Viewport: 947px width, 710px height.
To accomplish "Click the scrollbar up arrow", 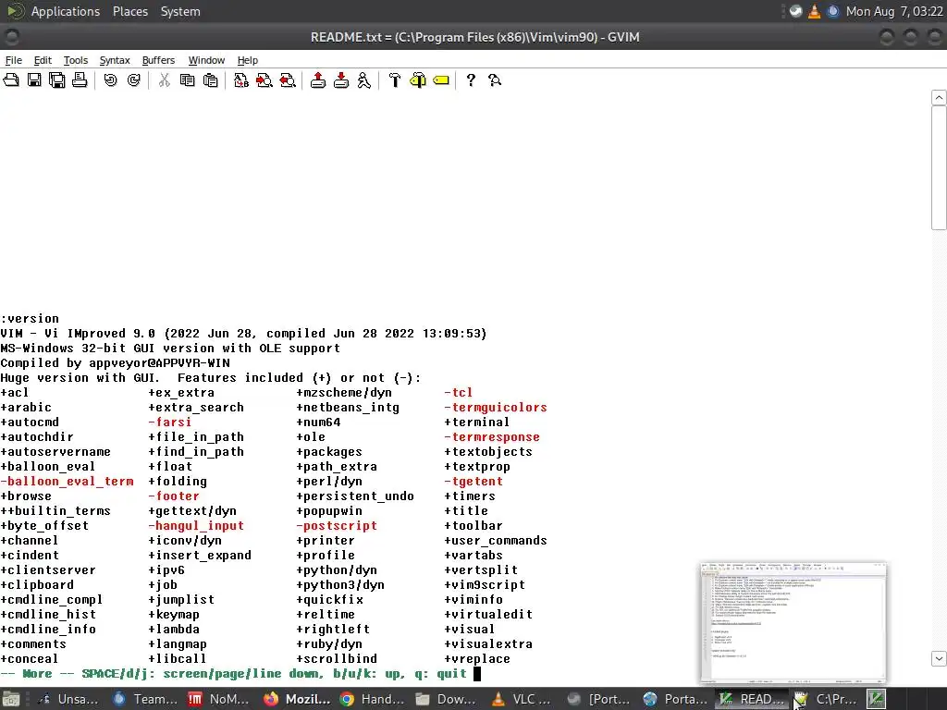I will tap(939, 97).
